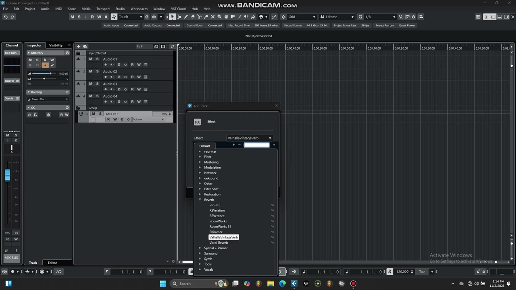Screen dimensions: 516x290
Task: Open the 1/8 quantize preset dropdown
Action: tap(381, 17)
